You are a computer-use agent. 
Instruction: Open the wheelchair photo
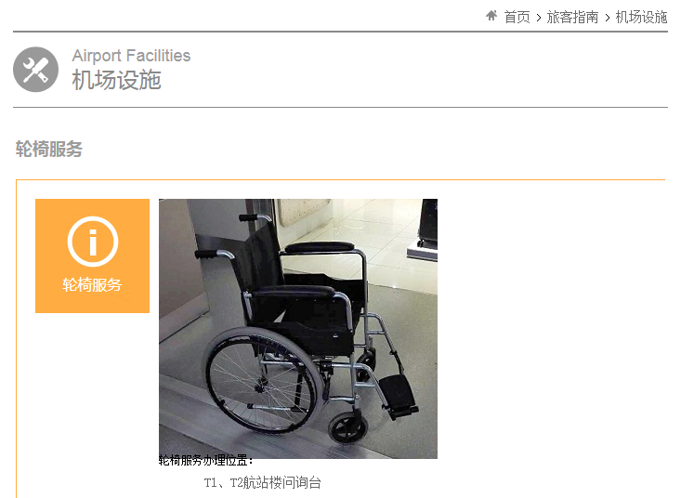pyautogui.click(x=298, y=329)
